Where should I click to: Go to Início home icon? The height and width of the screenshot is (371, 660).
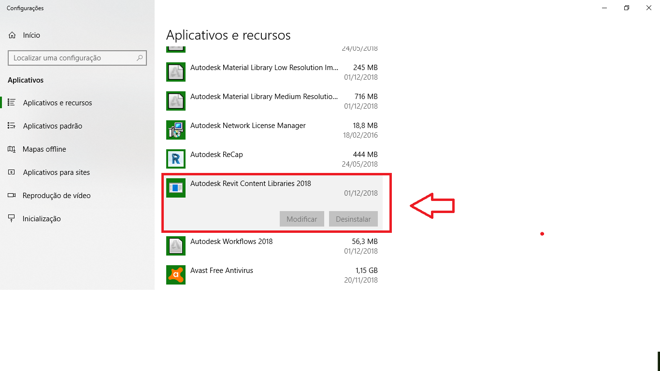point(12,35)
